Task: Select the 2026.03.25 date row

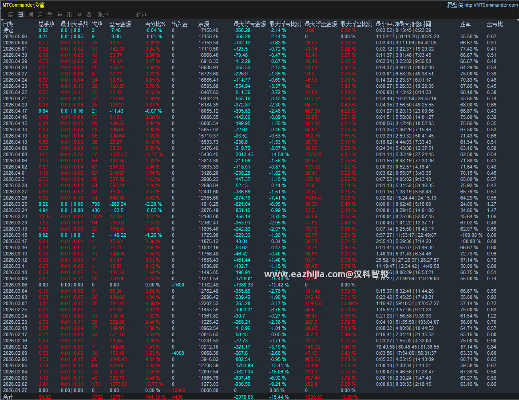Action: click(x=15, y=204)
